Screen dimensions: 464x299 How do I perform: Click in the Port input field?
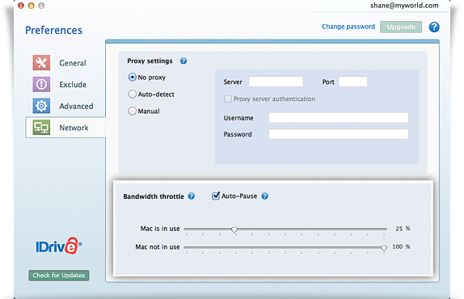353,82
